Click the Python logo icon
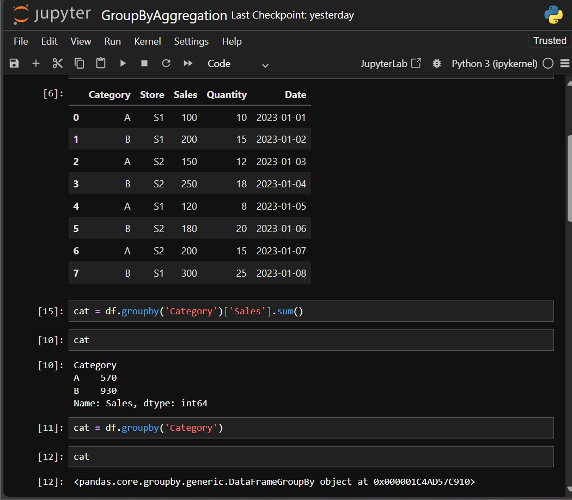This screenshot has width=572, height=500. pos(553,15)
